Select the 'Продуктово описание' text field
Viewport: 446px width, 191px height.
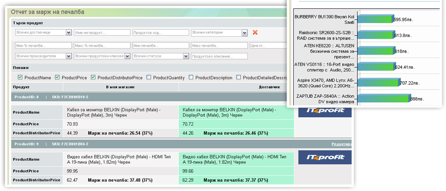pos(218,56)
